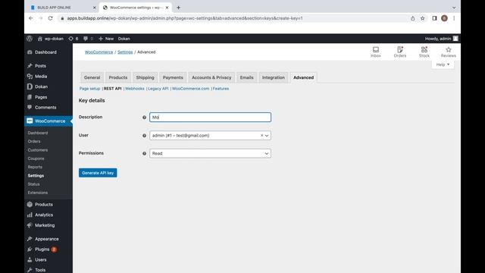
Task: Click the browser address bar URL
Action: pyautogui.click(x=185, y=18)
